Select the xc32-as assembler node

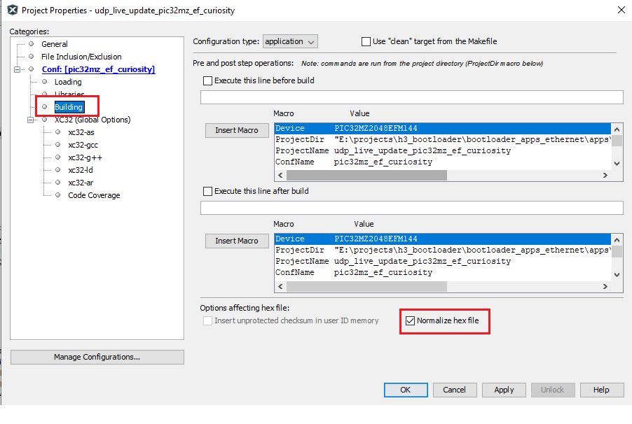(x=81, y=132)
